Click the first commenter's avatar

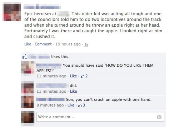pyautogui.click(x=28, y=67)
